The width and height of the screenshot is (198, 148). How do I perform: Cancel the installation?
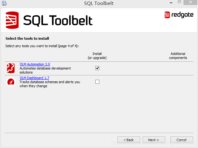click(182, 140)
